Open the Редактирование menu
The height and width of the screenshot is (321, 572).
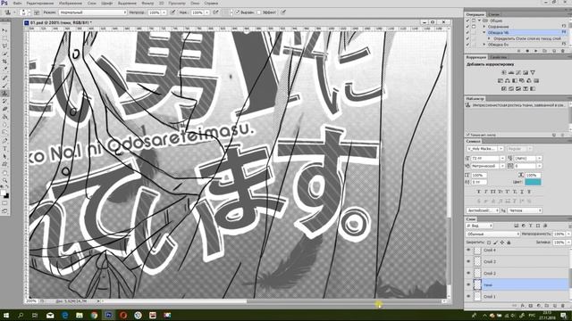[x=40, y=3]
